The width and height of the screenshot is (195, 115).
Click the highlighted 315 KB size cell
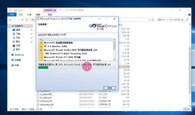click(126, 67)
